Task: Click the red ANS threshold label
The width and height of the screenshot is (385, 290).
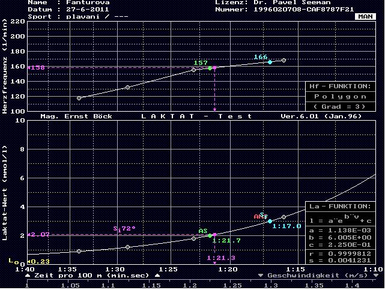Action: 259,217
